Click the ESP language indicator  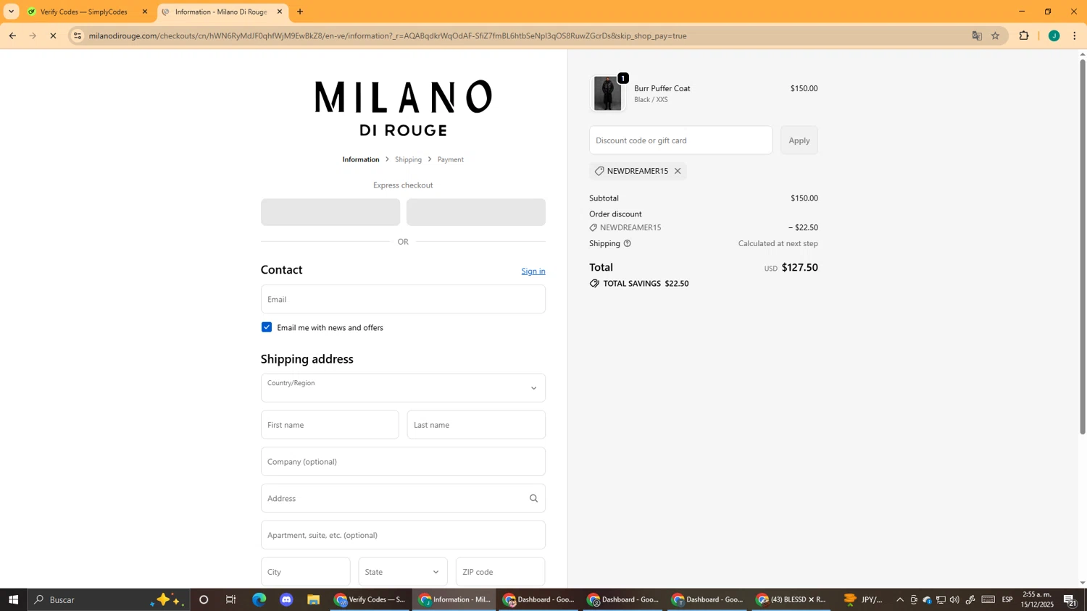pyautogui.click(x=1007, y=599)
